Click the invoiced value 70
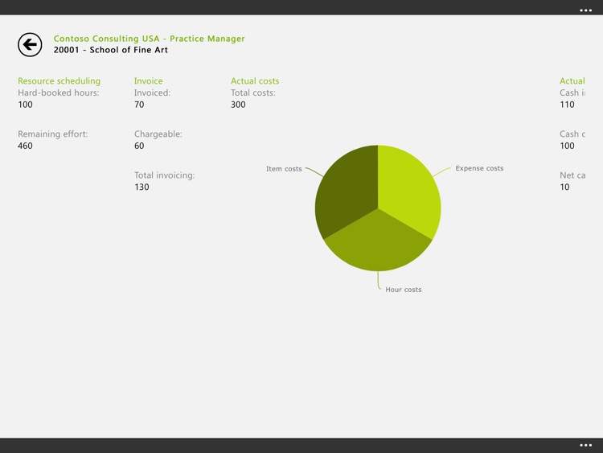The width and height of the screenshot is (603, 453). (x=139, y=105)
